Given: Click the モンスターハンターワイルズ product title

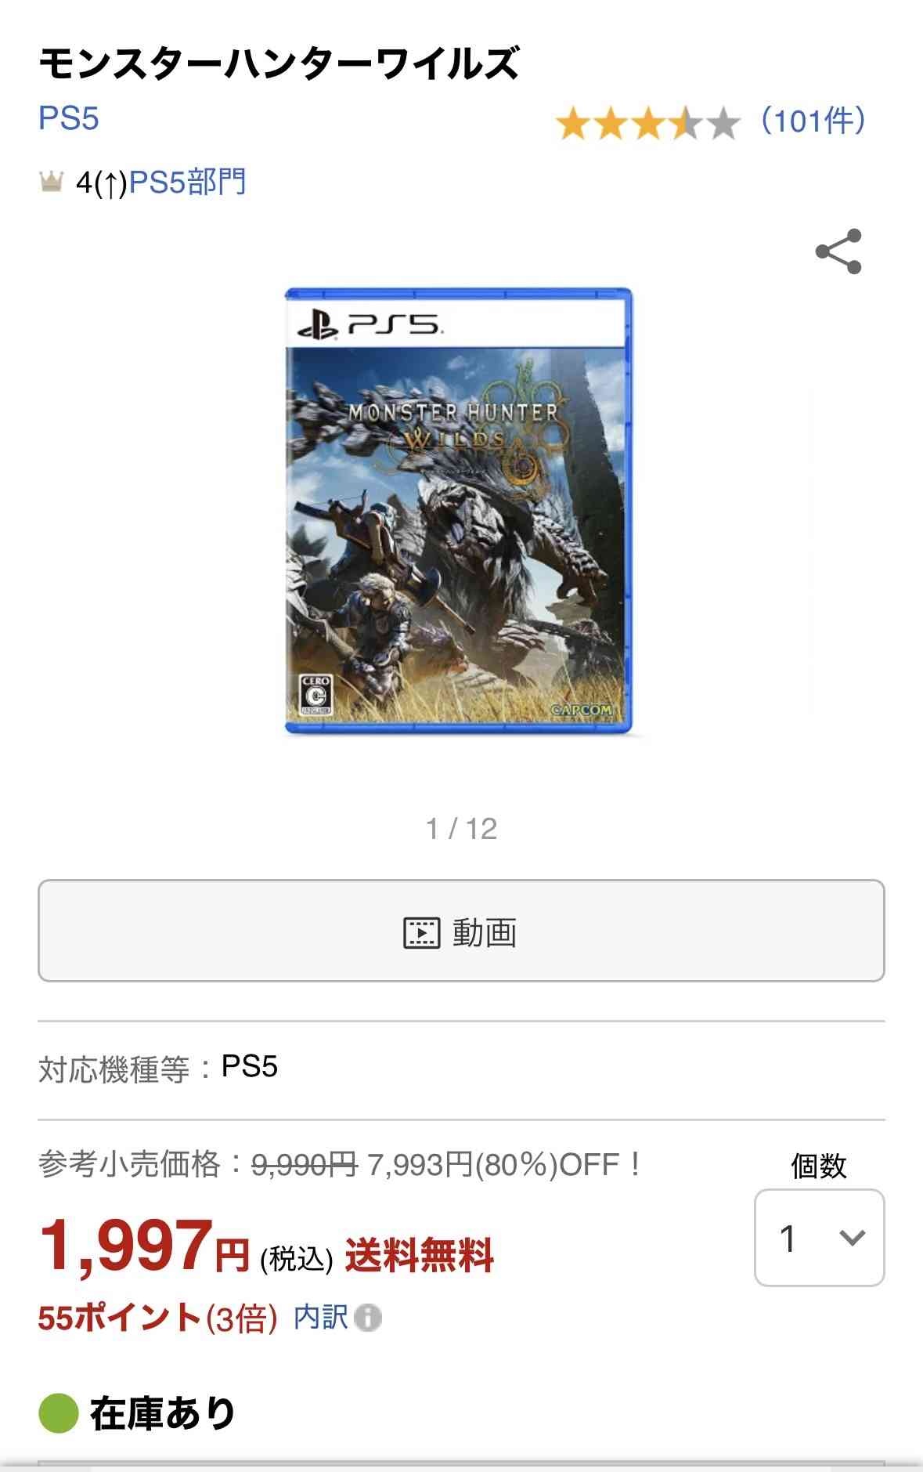Looking at the screenshot, I should pyautogui.click(x=279, y=63).
